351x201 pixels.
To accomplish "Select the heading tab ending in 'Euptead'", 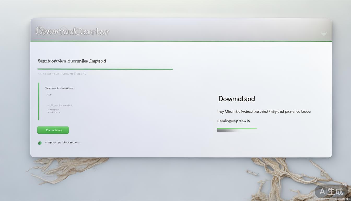I will coord(72,61).
